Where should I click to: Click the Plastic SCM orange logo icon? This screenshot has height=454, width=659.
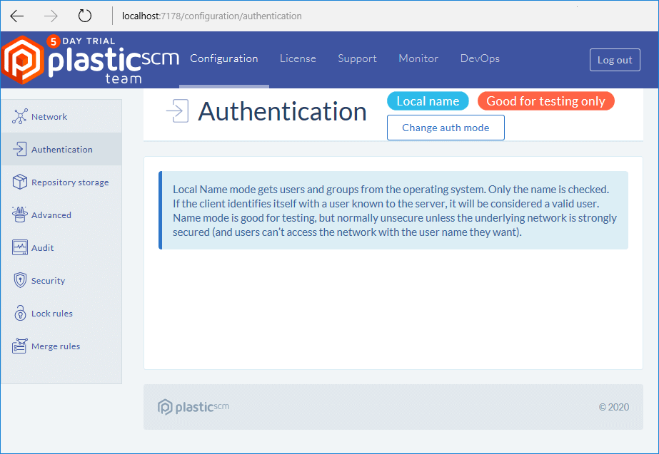pyautogui.click(x=22, y=60)
